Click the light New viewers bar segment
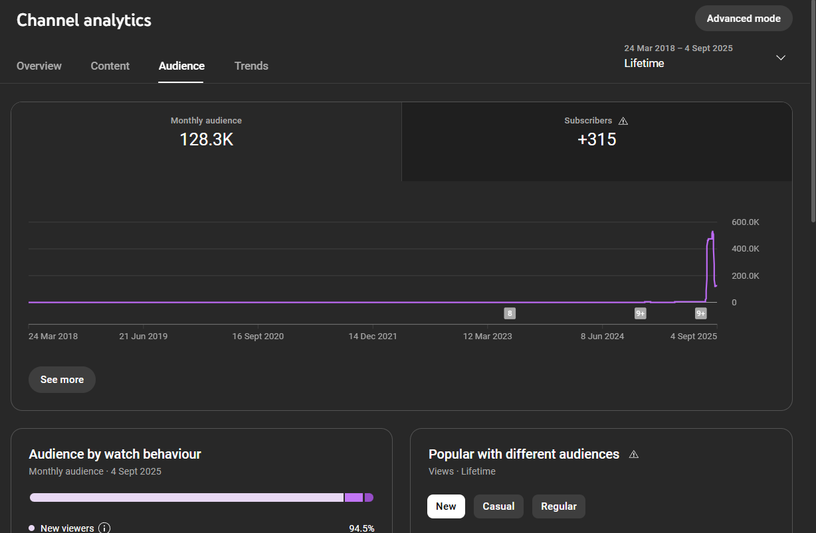 click(x=187, y=497)
